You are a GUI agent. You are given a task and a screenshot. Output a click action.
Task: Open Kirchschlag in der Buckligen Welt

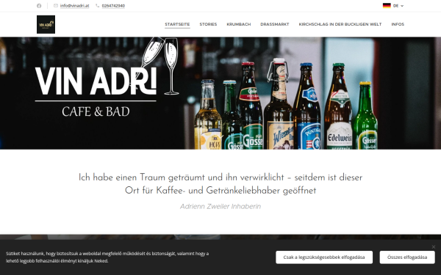340,24
